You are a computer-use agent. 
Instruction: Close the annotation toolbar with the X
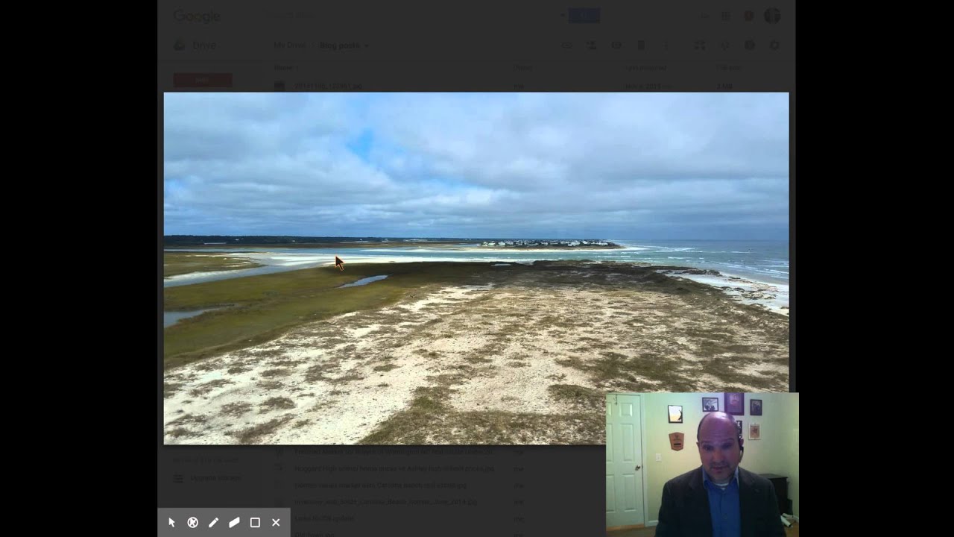(276, 523)
